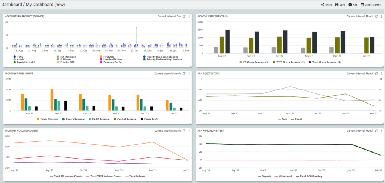Click the ACH Funding - $ (TSYS) title
This screenshot has width=385, height=183.
pos(211,131)
